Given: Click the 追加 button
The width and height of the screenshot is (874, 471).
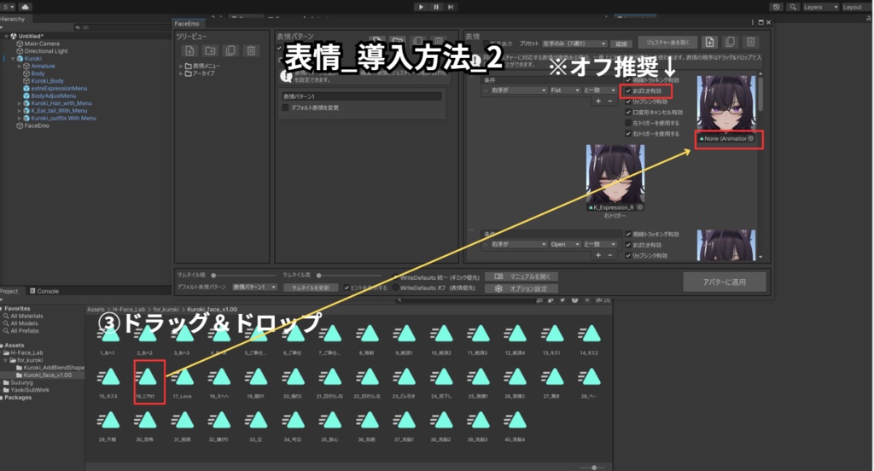Looking at the screenshot, I should 621,44.
